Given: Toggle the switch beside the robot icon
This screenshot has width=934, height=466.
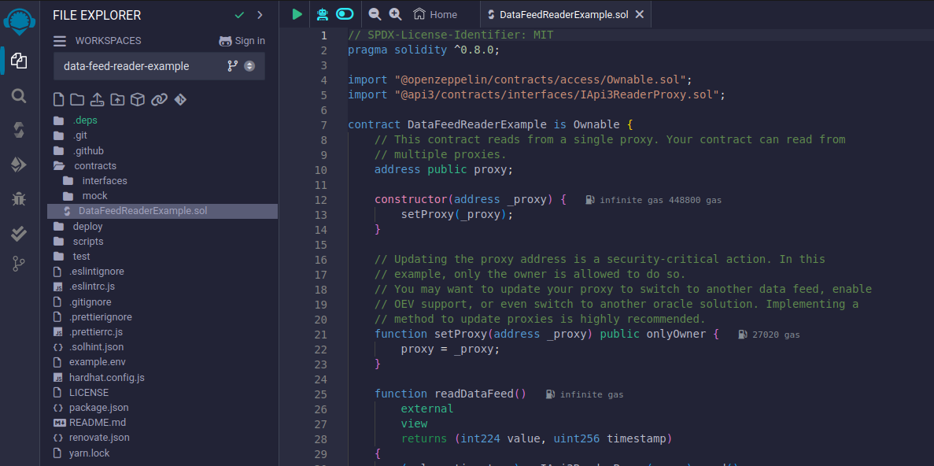Looking at the screenshot, I should pos(345,14).
